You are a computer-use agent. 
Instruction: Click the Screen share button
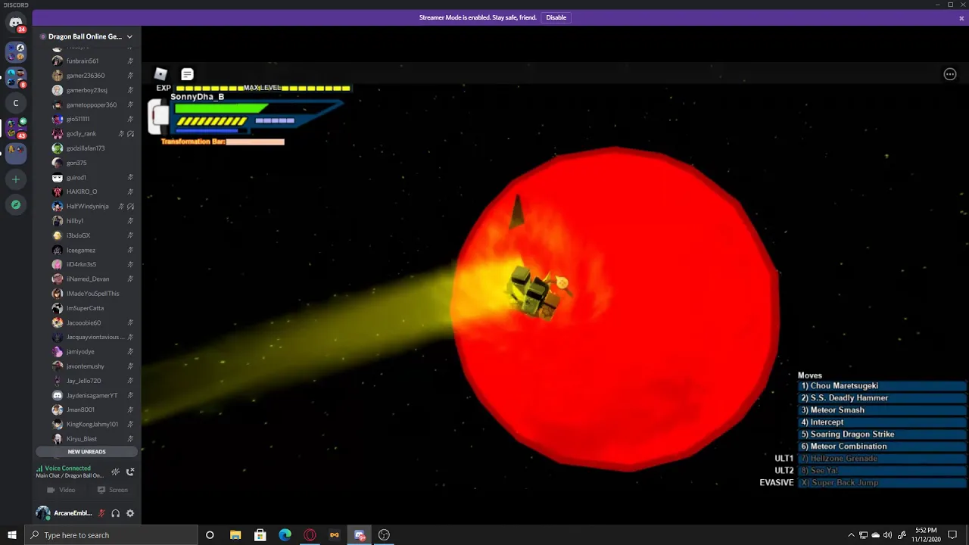click(112, 490)
